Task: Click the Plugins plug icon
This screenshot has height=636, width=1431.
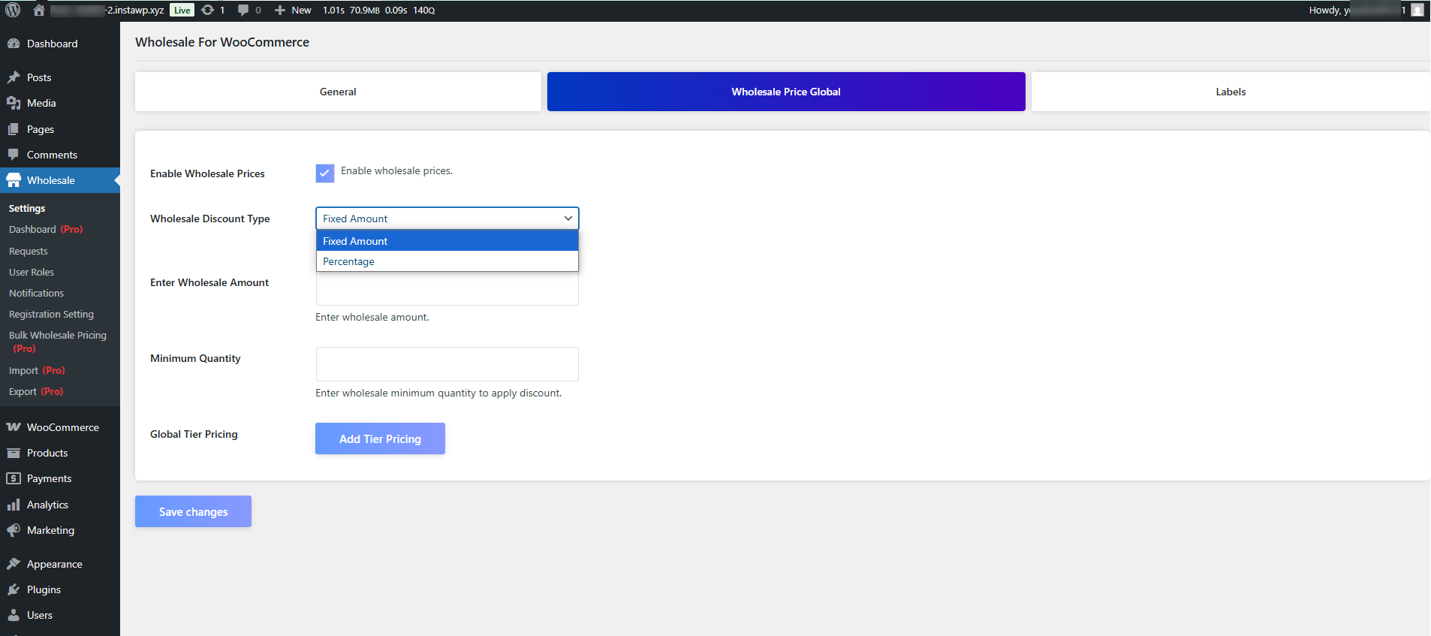Action: pos(14,589)
